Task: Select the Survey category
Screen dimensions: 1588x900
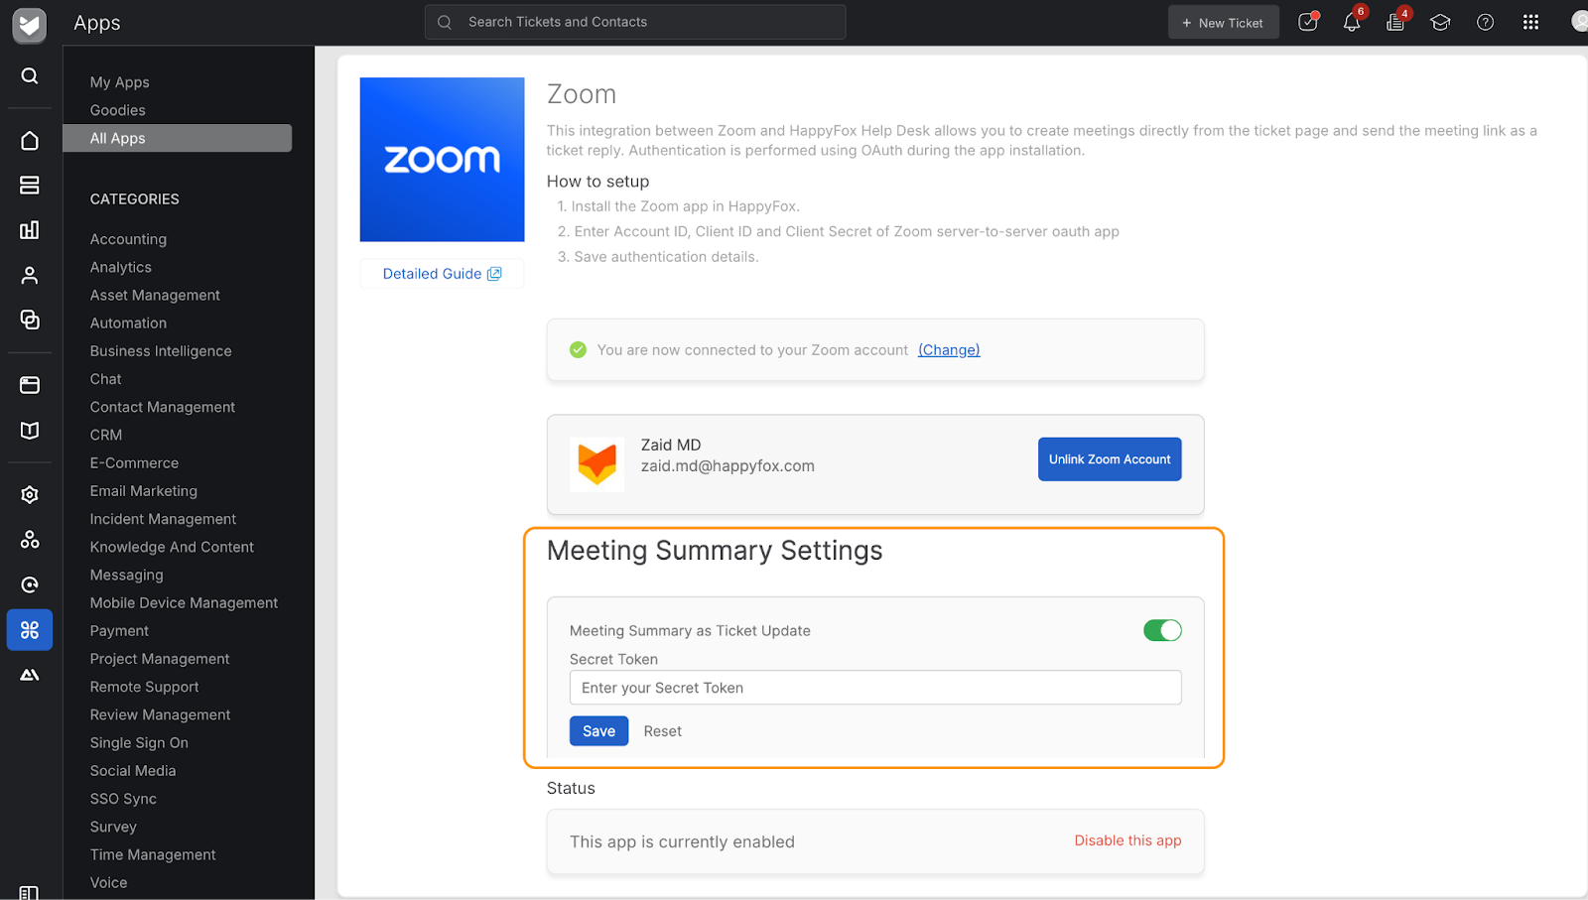Action: coord(113,827)
